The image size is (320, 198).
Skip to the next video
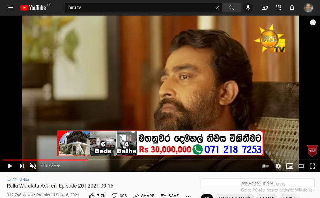tap(22, 166)
